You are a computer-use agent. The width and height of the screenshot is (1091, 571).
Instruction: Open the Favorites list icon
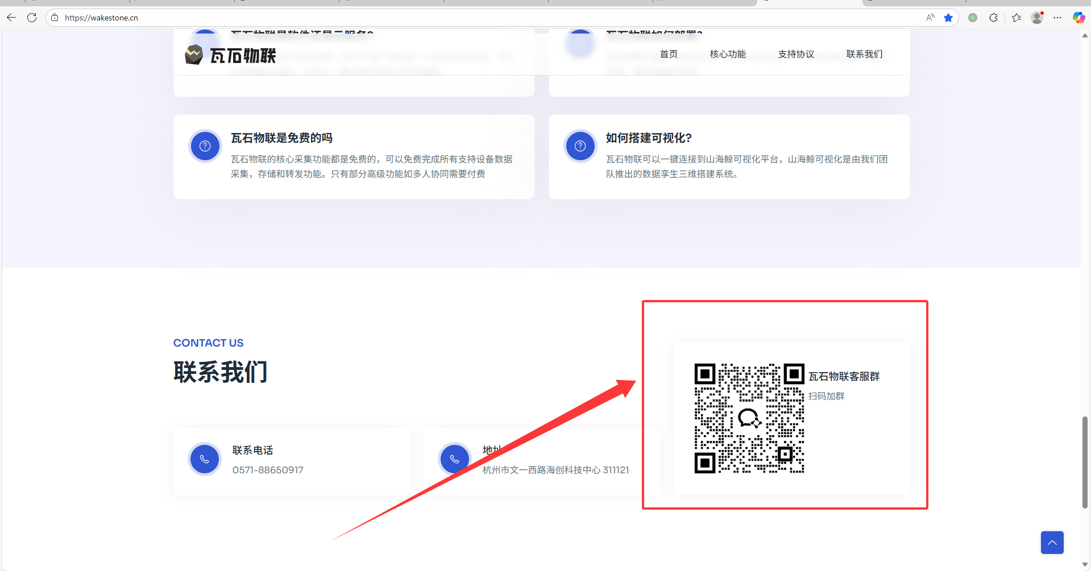[x=1017, y=18]
